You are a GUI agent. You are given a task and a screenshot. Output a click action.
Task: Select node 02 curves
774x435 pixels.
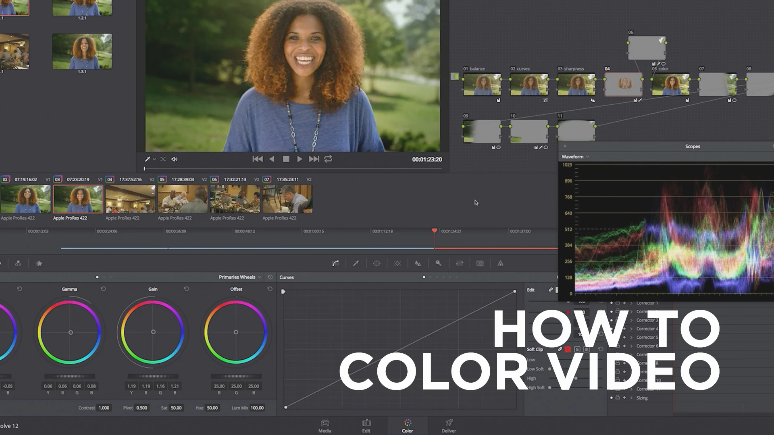[x=529, y=84]
